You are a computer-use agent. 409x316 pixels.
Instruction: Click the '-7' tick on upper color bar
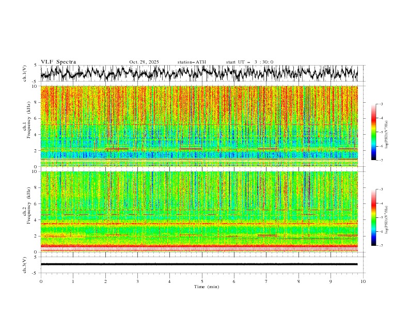(x=381, y=160)
